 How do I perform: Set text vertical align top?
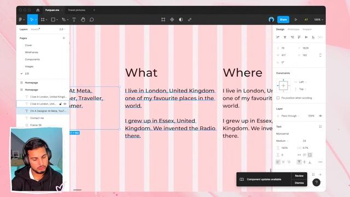click(x=299, y=162)
